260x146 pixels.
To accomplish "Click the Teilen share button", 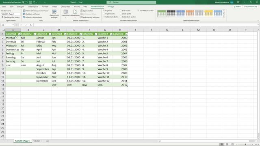I will coord(237,6).
